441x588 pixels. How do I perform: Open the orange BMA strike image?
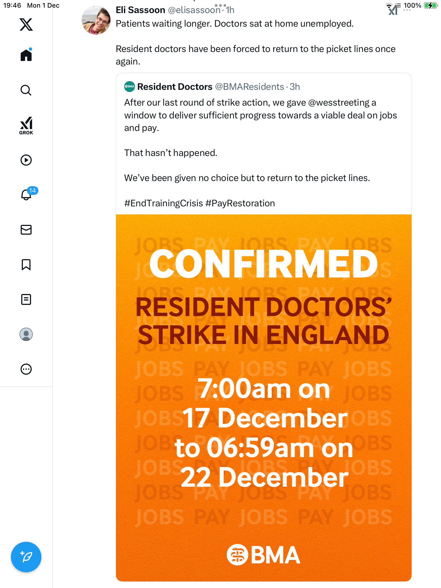click(x=264, y=397)
